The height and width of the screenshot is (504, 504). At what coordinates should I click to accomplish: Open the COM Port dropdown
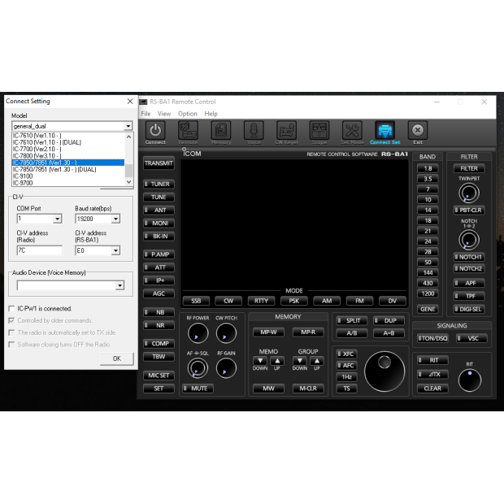pos(58,219)
